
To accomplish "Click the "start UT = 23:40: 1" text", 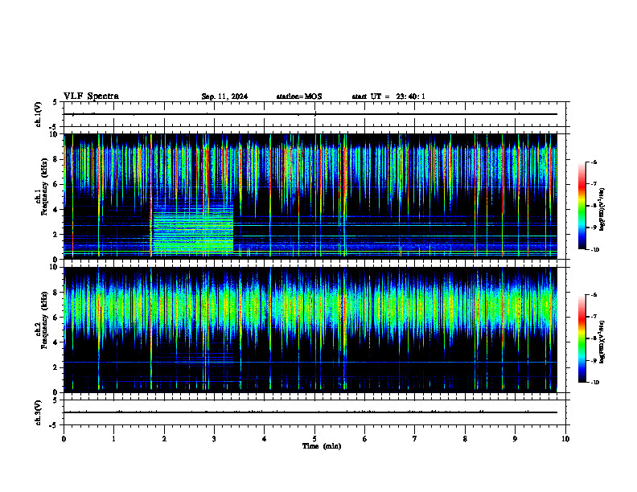I will click(x=388, y=96).
